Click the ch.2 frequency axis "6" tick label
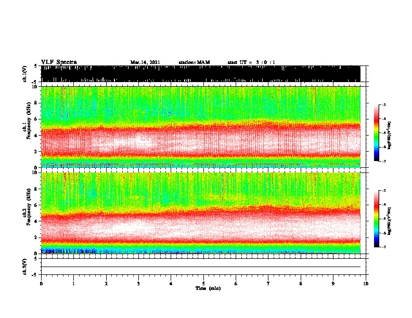412x318 pixels. coord(36,205)
